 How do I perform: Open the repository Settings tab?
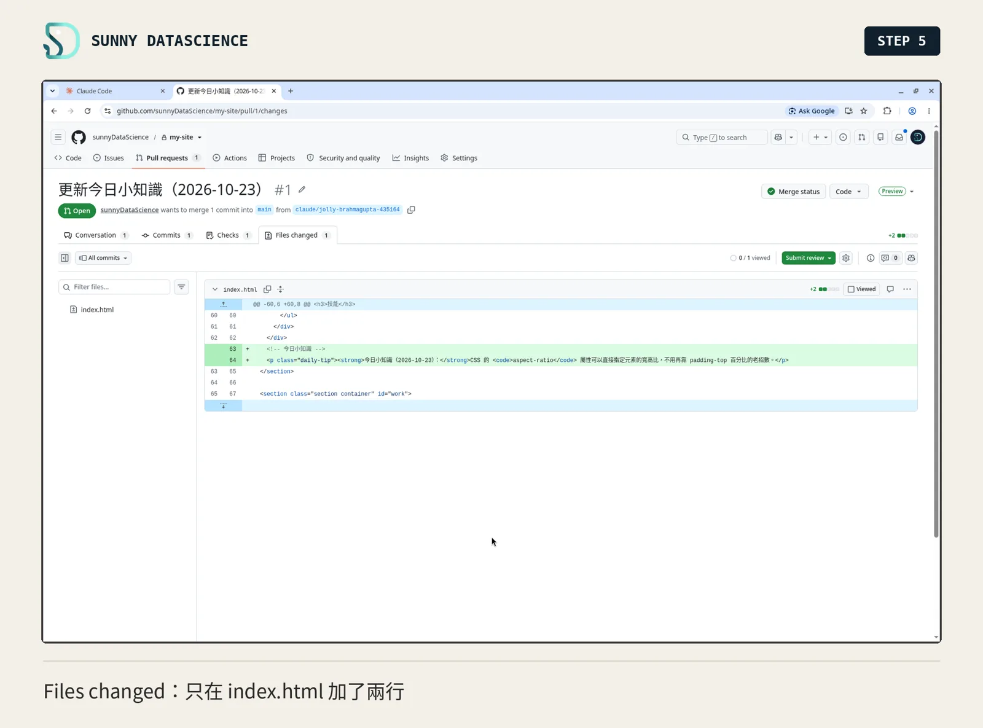pos(459,158)
